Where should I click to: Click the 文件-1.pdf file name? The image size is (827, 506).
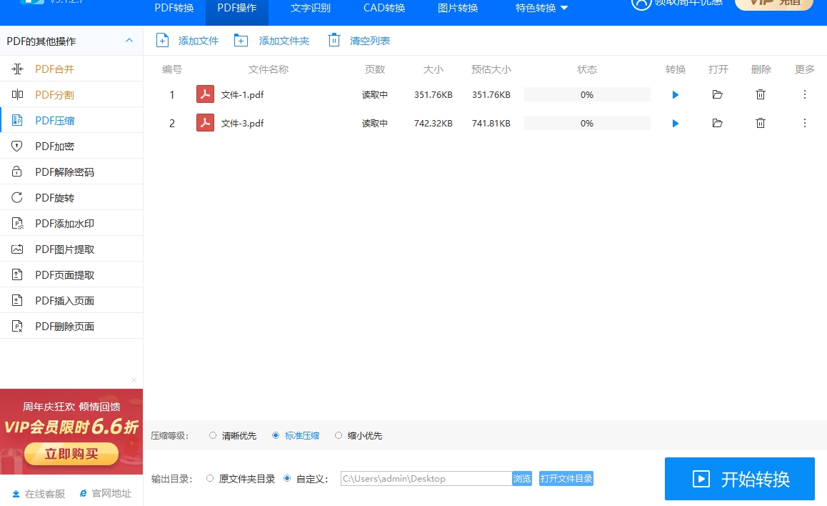coord(242,94)
